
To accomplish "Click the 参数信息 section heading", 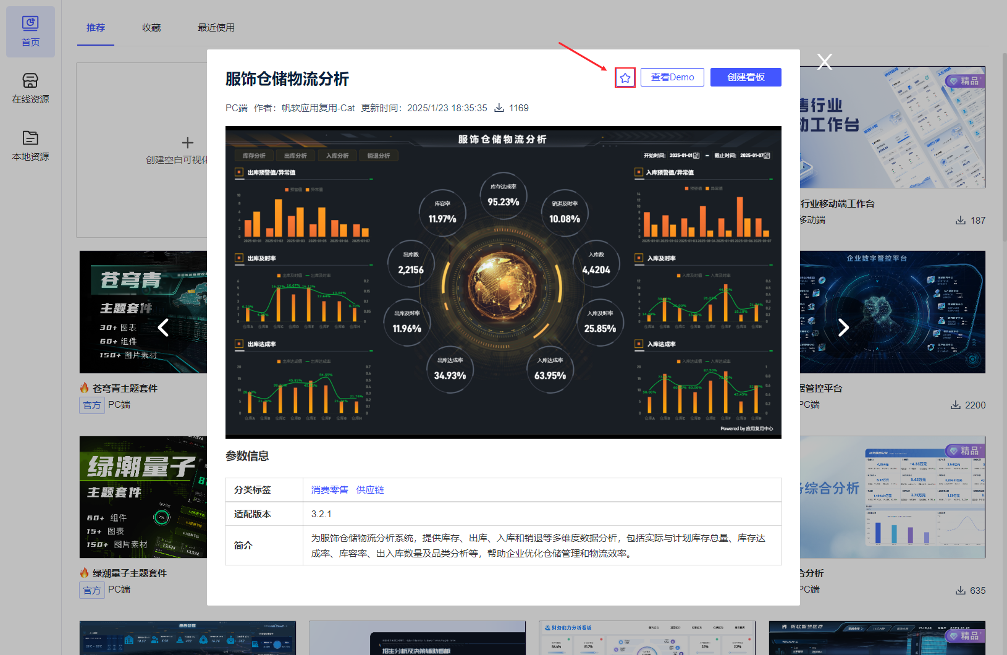I will tap(247, 456).
